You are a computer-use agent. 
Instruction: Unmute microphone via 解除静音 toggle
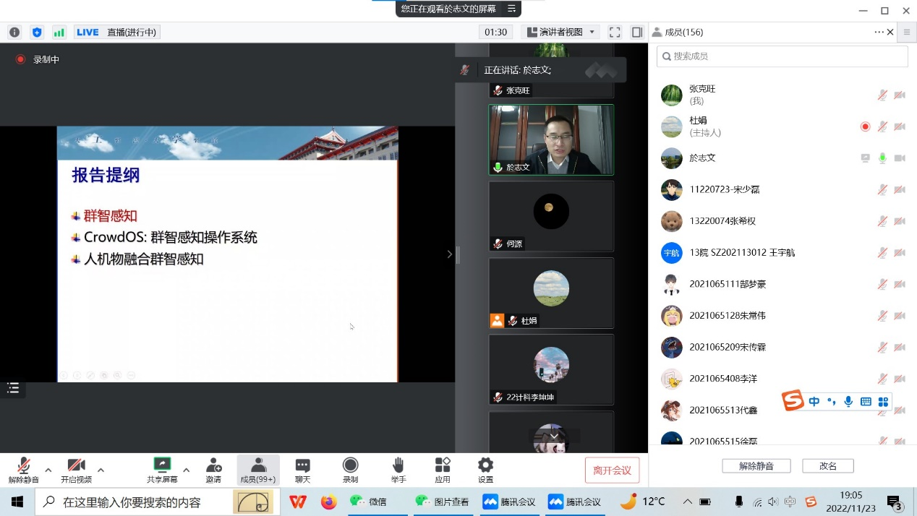23,470
